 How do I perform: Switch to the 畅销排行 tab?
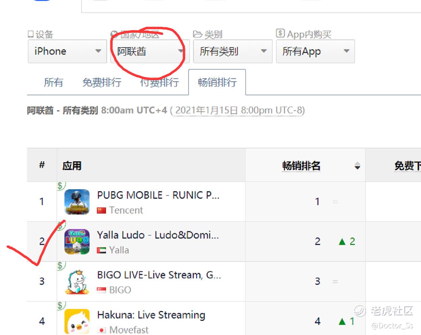tap(217, 82)
